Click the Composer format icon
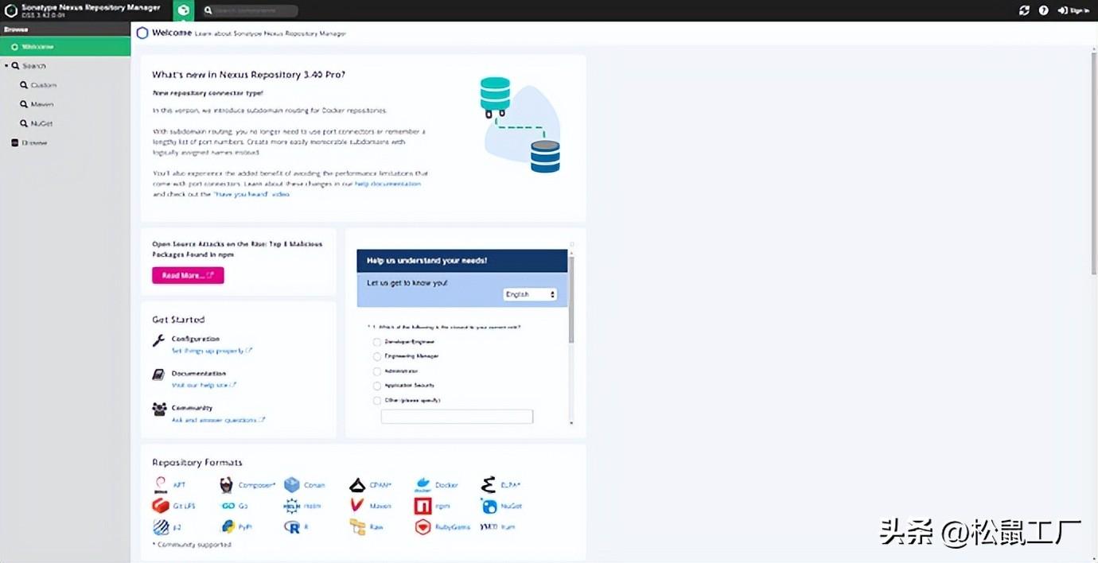This screenshot has width=1098, height=563. point(225,485)
